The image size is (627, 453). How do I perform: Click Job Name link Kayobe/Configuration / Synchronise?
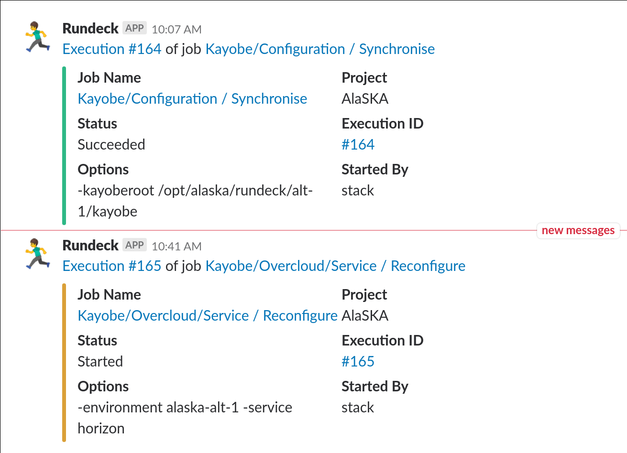pyautogui.click(x=192, y=99)
